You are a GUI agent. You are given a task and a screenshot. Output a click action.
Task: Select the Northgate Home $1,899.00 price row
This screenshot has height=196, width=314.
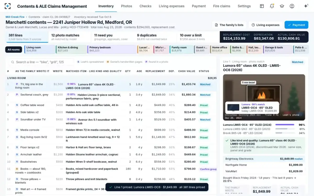pyautogui.click(x=264, y=165)
